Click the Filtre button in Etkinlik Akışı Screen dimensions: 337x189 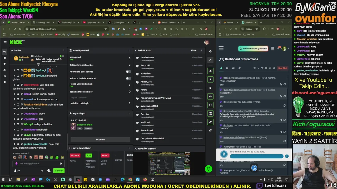pos(194,50)
